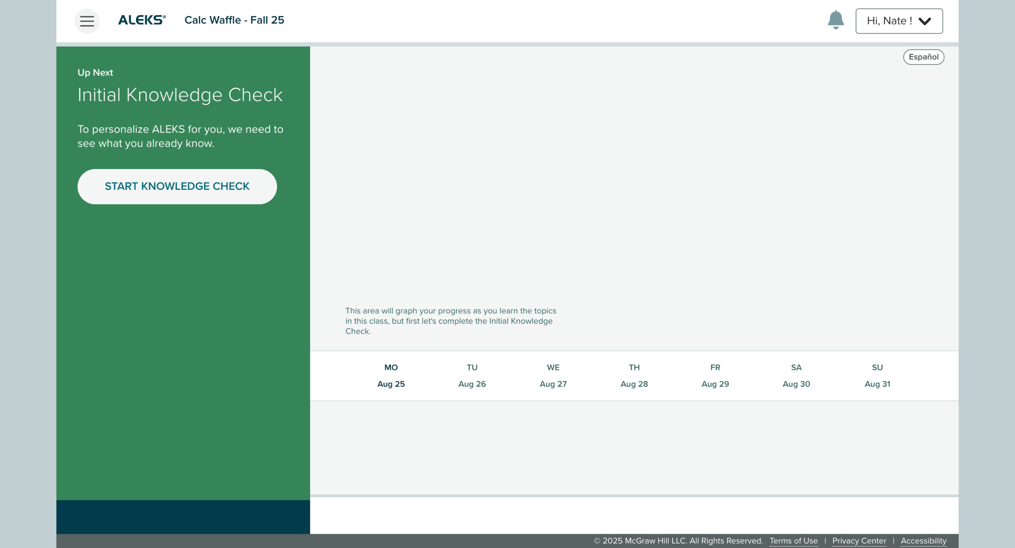Pick Friday Aug 29 in week strip
Image resolution: width=1015 pixels, height=548 pixels.
click(715, 375)
